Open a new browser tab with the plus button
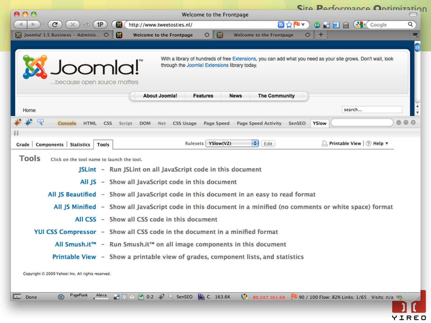This screenshot has width=431, height=323. tap(321, 35)
